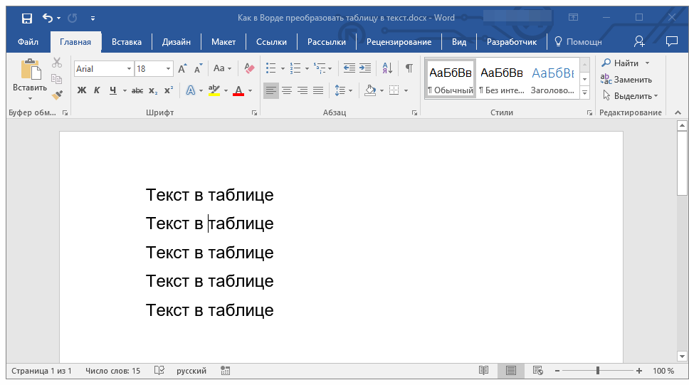Center the paragraph text
This screenshot has width=689, height=385.
pyautogui.click(x=287, y=90)
